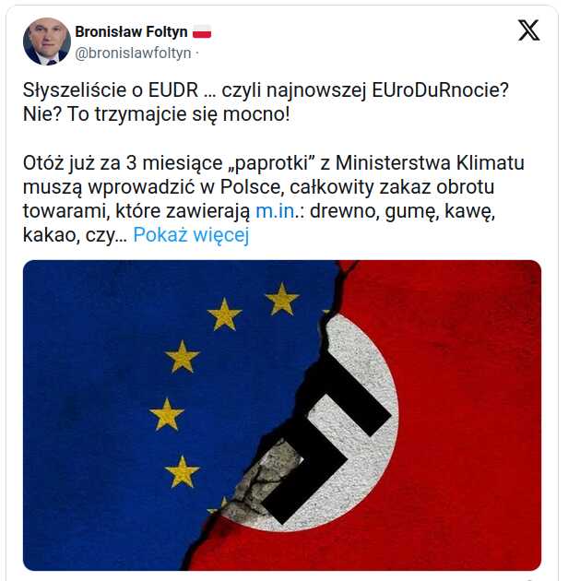
Task: Click the Polish flag emoji beside the name
Action: 202,32
